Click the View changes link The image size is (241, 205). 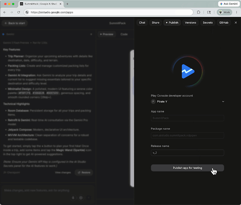pyautogui.click(x=63, y=173)
